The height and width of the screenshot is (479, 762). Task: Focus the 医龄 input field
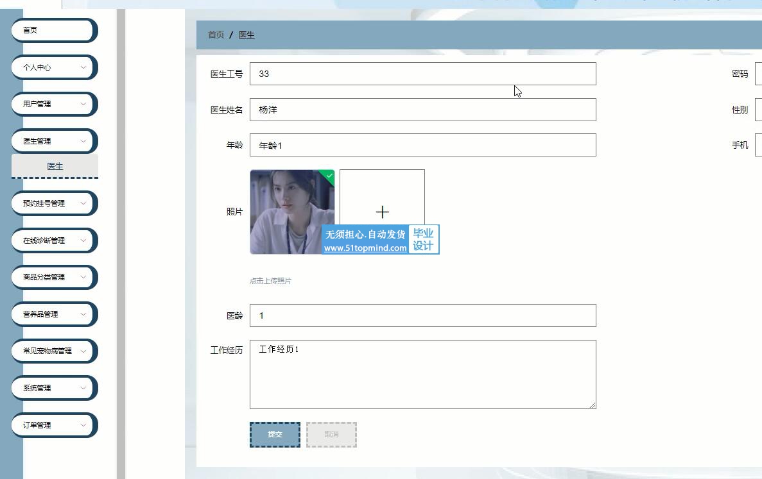pyautogui.click(x=423, y=315)
